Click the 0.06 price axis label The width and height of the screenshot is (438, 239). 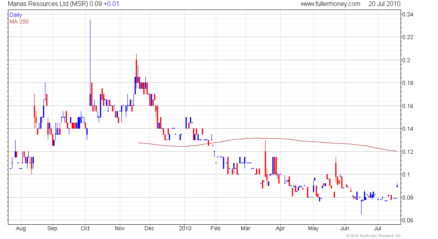click(x=408, y=221)
